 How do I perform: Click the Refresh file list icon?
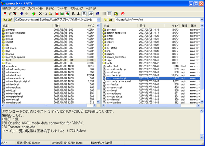coord(97,14)
